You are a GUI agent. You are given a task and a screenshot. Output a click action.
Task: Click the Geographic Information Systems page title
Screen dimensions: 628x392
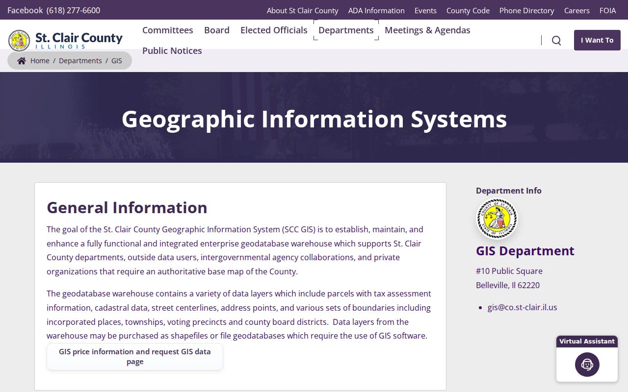tap(314, 119)
